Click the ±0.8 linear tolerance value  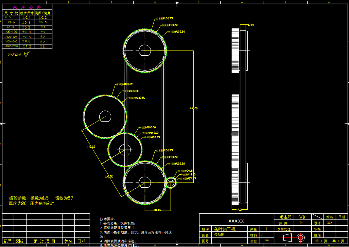(x=27, y=42)
